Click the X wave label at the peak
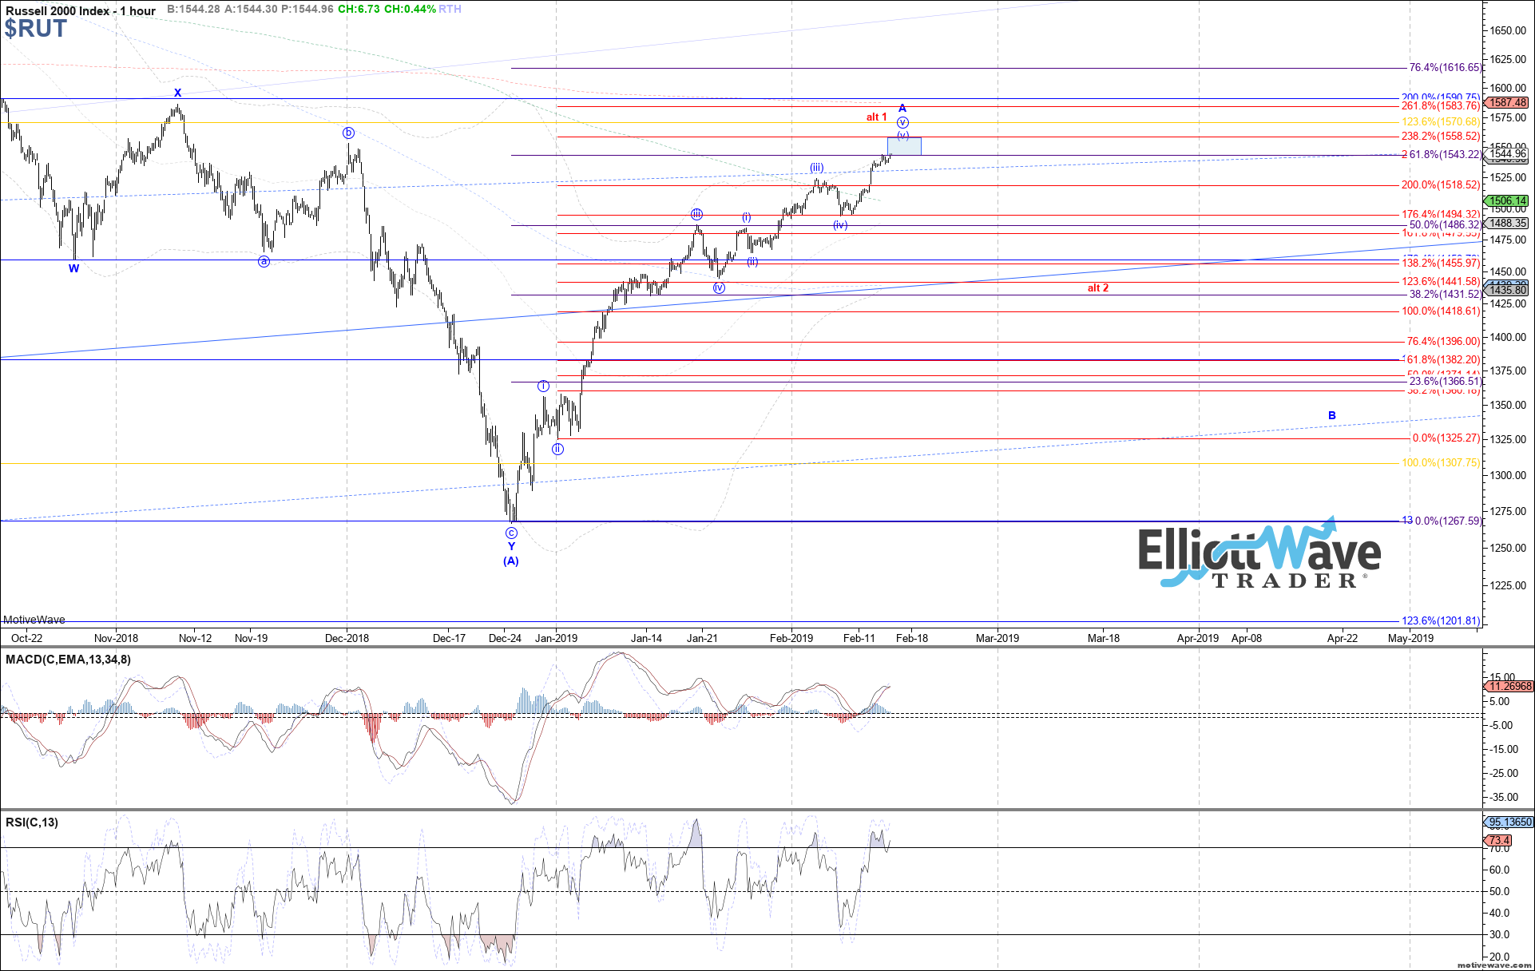 coord(178,93)
